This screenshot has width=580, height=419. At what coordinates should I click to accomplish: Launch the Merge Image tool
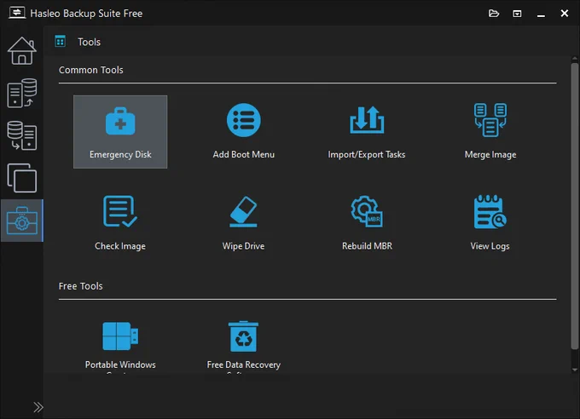(490, 132)
